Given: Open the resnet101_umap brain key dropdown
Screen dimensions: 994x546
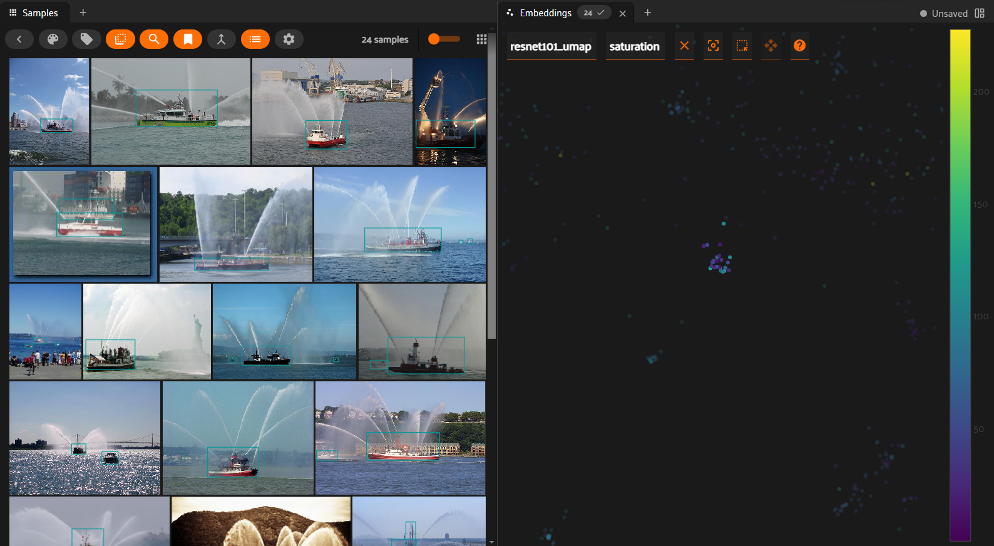Looking at the screenshot, I should pyautogui.click(x=550, y=46).
